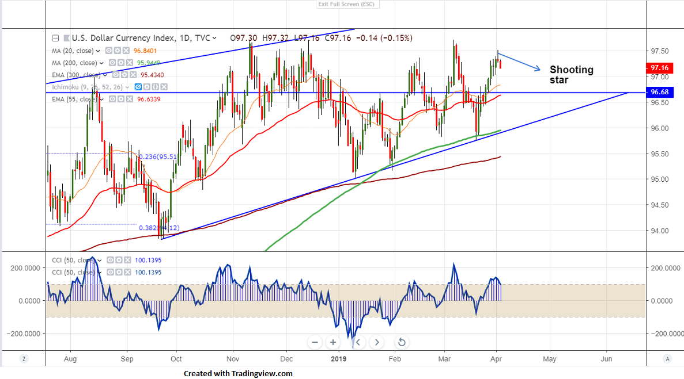Click the 97.50 price scale label
The width and height of the screenshot is (684, 379).
point(660,51)
